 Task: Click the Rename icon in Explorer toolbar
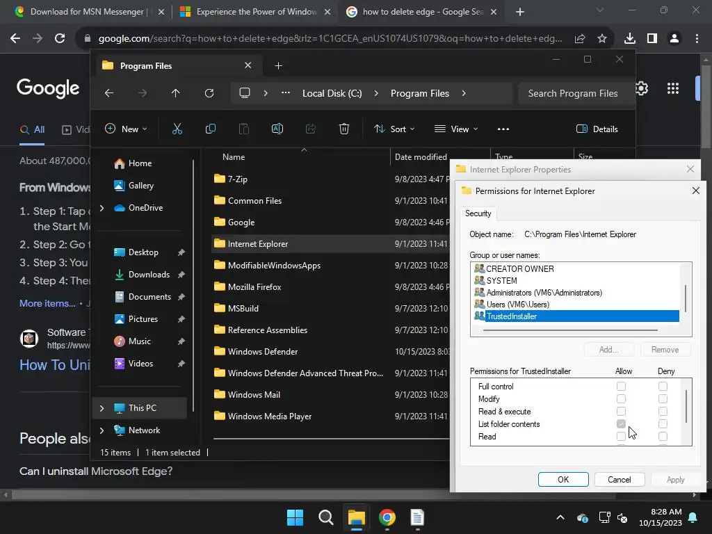(277, 129)
